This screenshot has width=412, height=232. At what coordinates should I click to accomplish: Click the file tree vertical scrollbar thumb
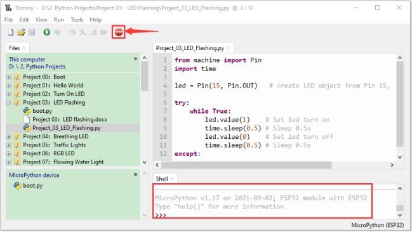click(145, 76)
